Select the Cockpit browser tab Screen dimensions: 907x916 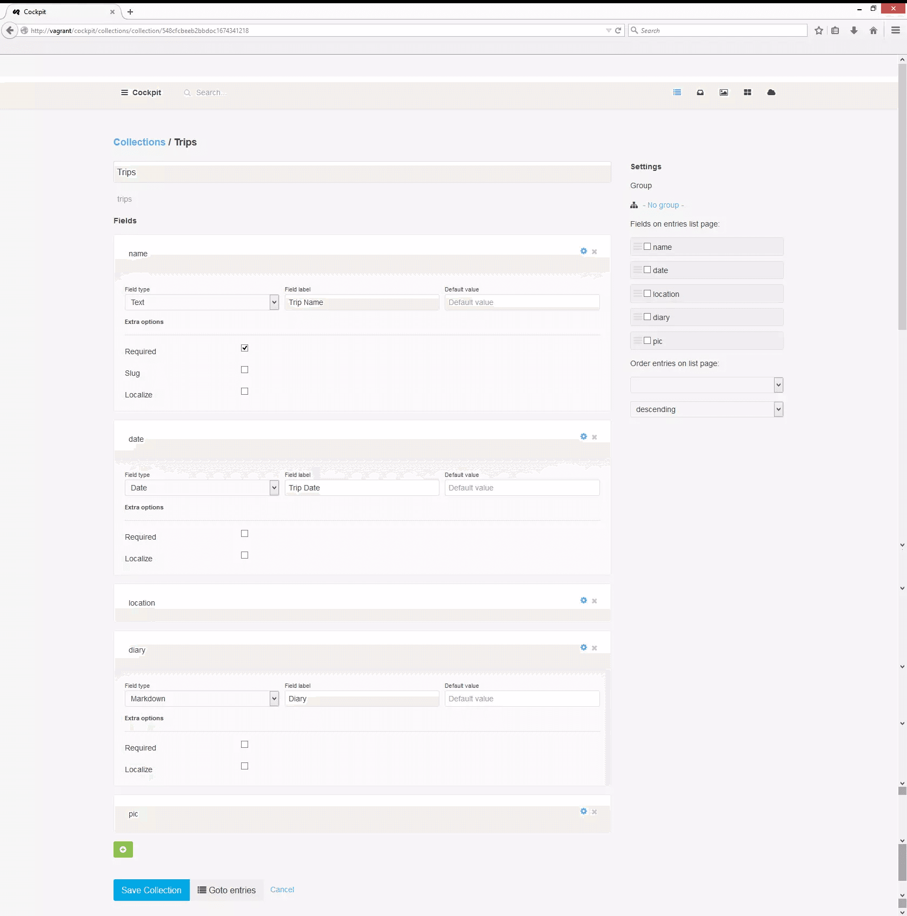59,12
